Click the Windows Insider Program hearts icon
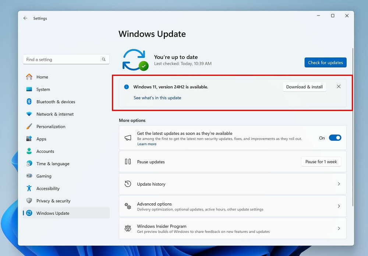Image resolution: width=368 pixels, height=256 pixels. (128, 228)
